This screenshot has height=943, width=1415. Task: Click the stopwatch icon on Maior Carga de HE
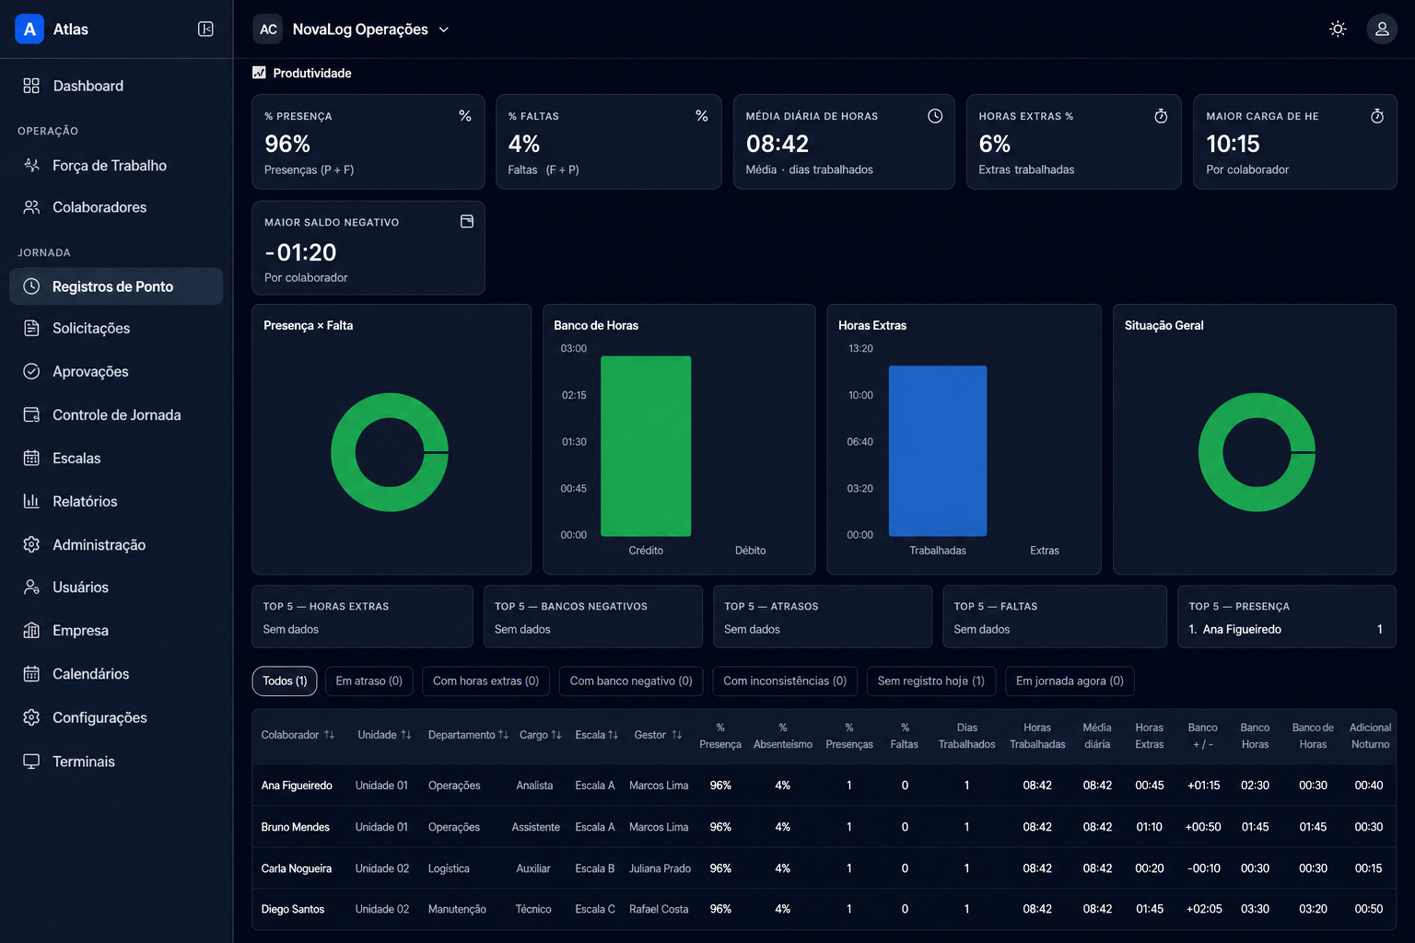(1377, 115)
